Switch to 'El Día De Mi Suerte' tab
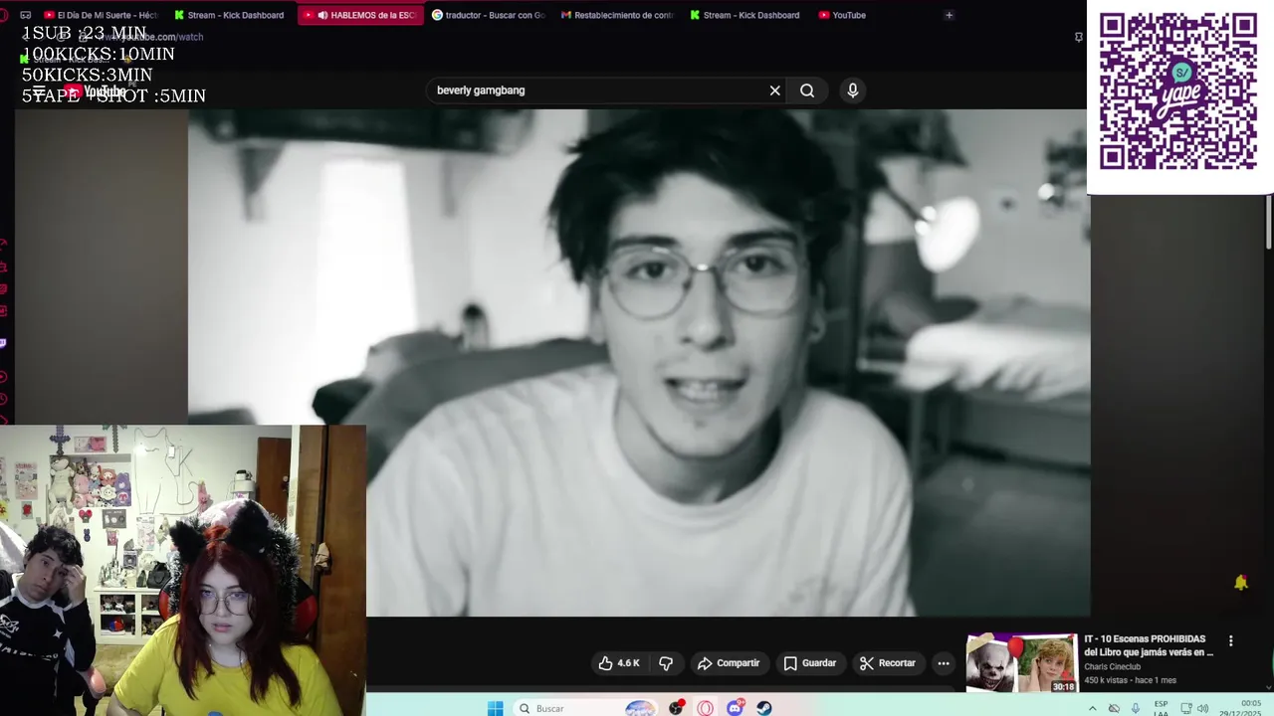1274x716 pixels. pos(102,15)
